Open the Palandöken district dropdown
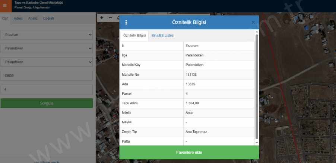This screenshot has width=336, height=163. (47, 48)
